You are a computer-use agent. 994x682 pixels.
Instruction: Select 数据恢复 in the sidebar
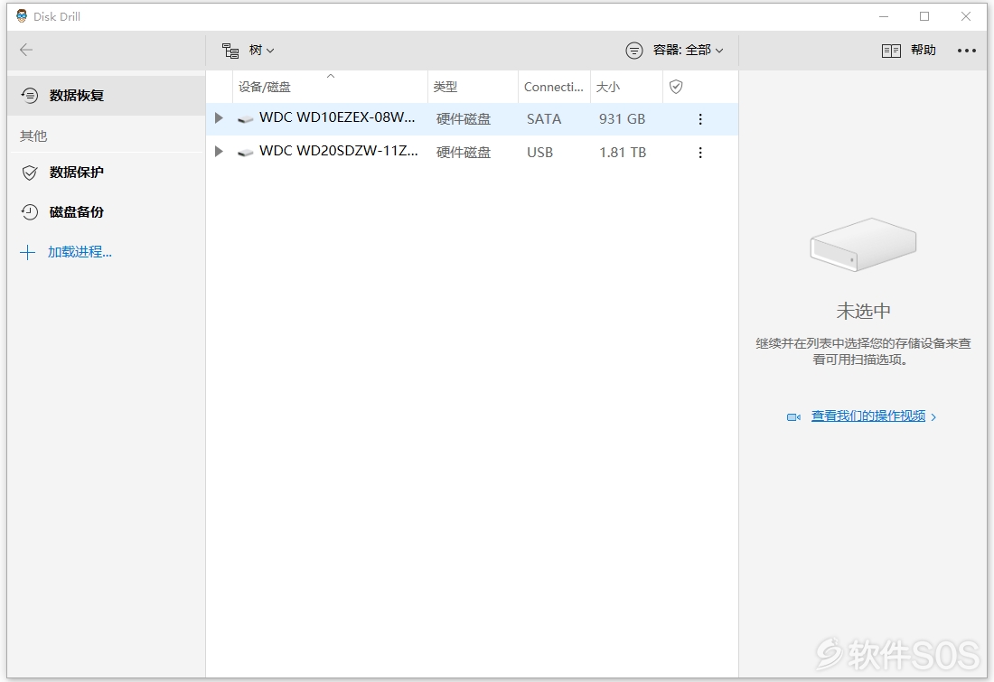pyautogui.click(x=106, y=95)
